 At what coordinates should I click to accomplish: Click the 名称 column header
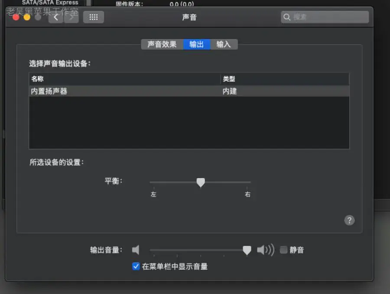point(125,79)
